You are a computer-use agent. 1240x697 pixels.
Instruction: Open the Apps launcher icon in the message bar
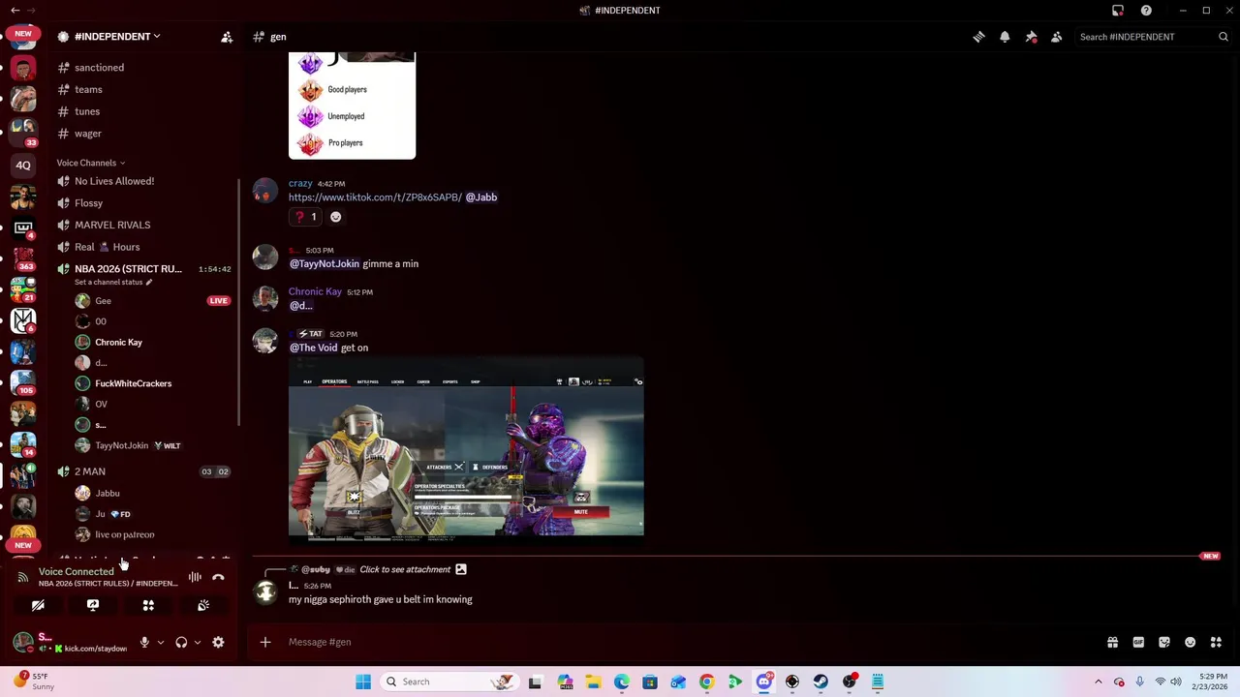tap(1216, 642)
